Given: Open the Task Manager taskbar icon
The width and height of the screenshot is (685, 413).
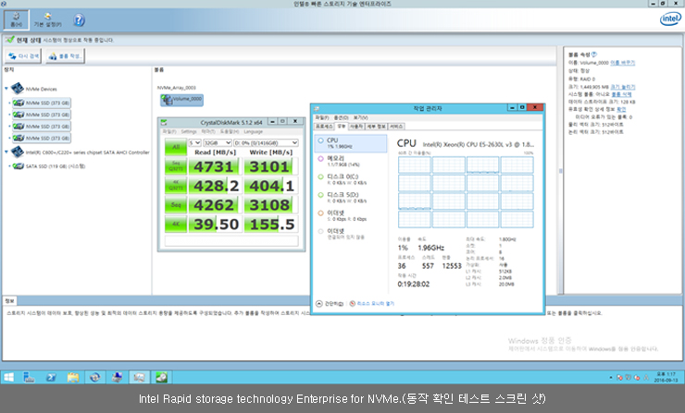Looking at the screenshot, I should point(140,377).
